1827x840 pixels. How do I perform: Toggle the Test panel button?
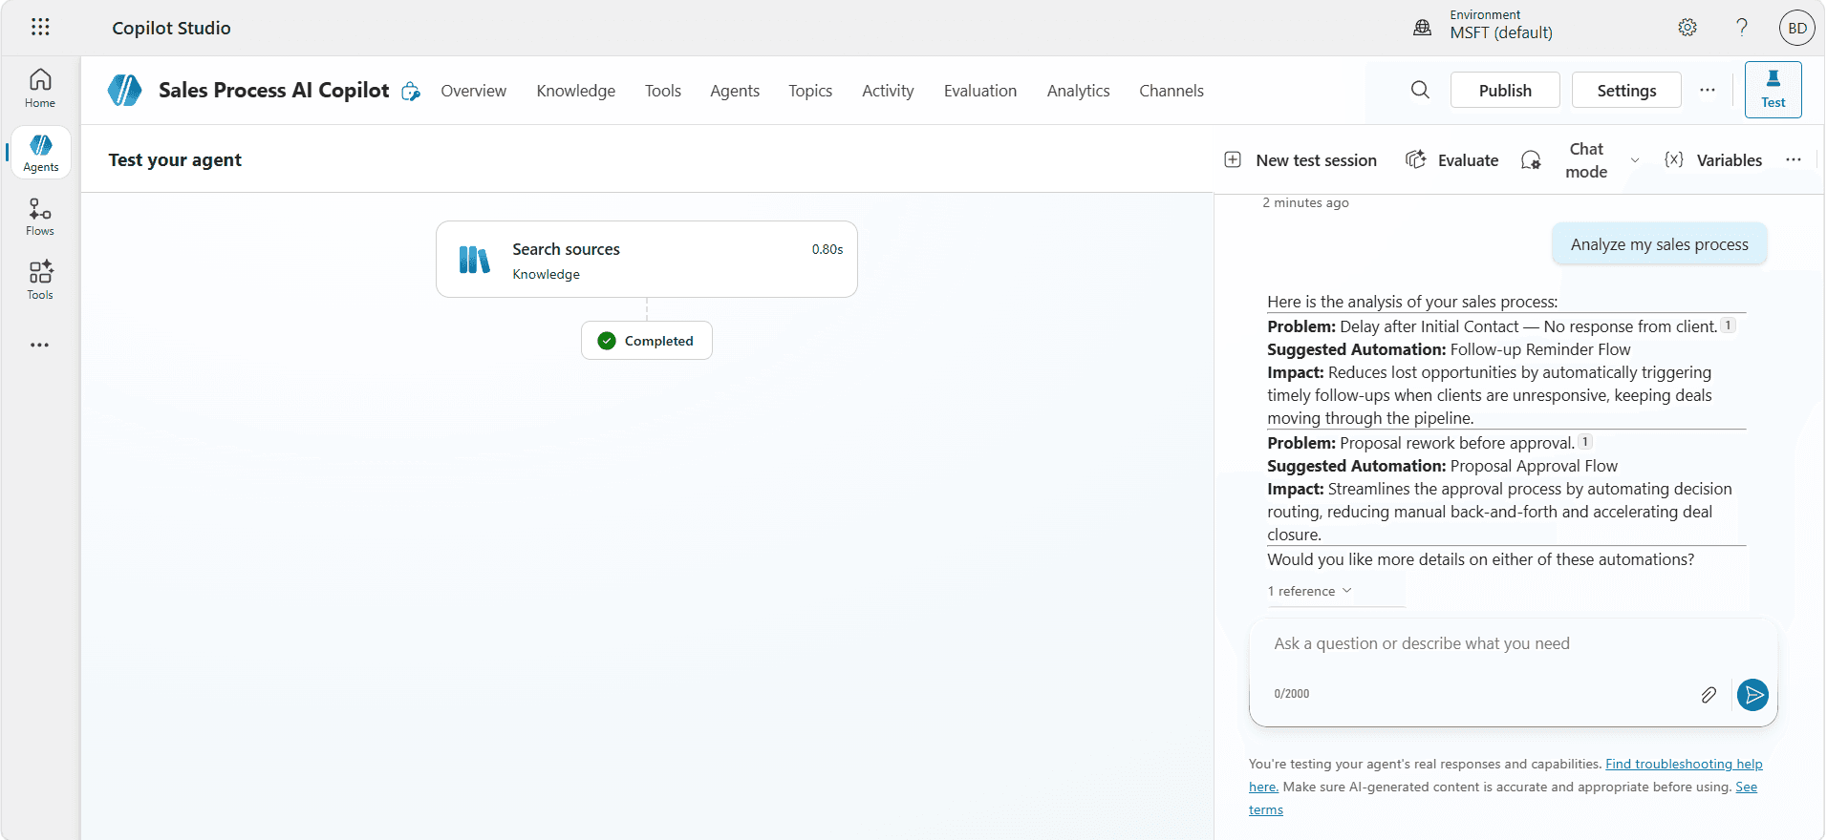click(1773, 90)
